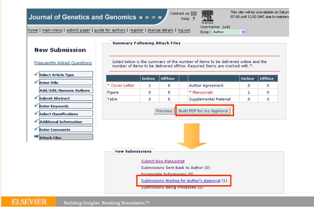Open the Attach Files step

(x=66, y=137)
